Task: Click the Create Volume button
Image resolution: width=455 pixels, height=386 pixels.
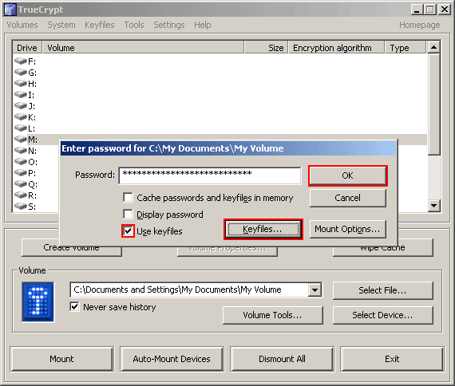Action: pos(71,250)
